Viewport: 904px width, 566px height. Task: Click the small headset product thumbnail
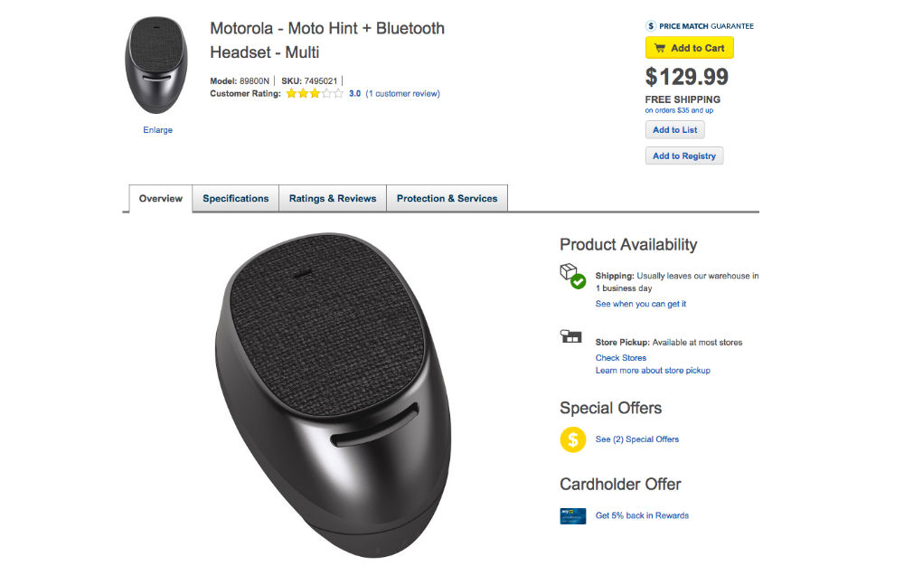[x=157, y=65]
